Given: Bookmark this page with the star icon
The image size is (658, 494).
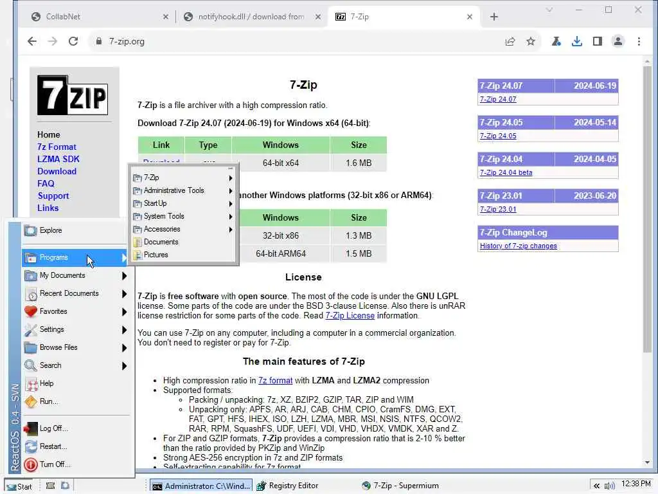Looking at the screenshot, I should pos(531,41).
